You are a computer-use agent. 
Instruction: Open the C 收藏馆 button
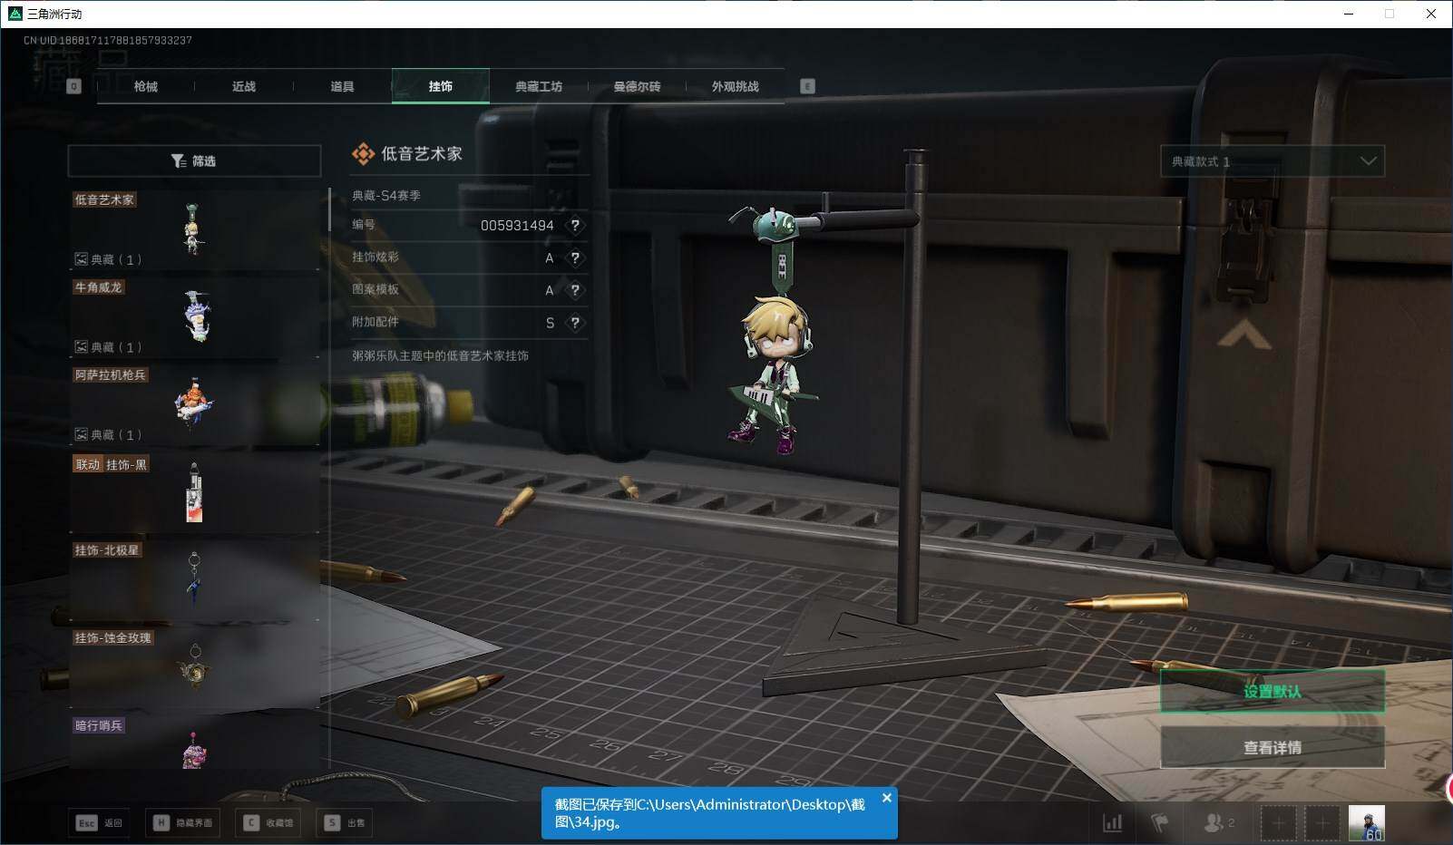point(268,822)
